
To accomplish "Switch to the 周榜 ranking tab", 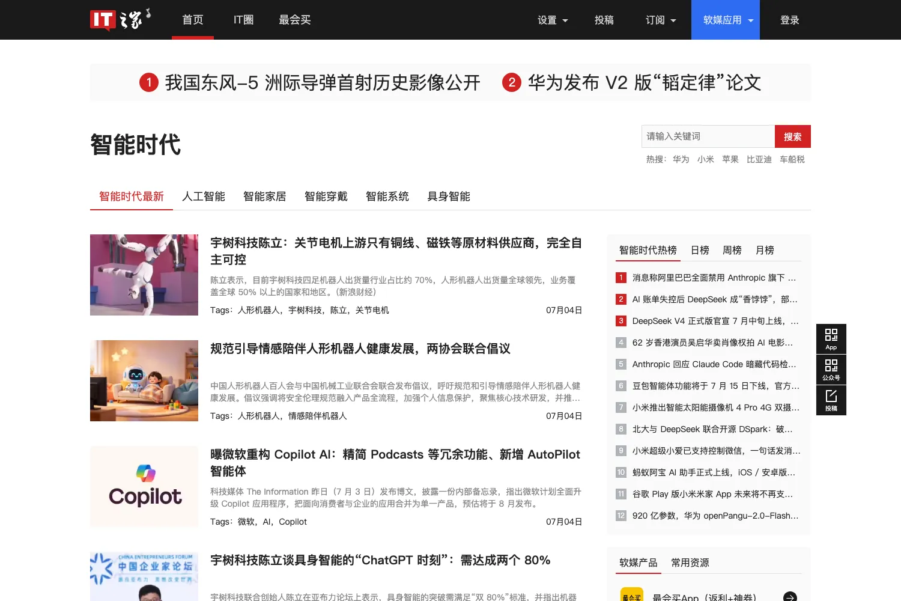I will point(732,250).
